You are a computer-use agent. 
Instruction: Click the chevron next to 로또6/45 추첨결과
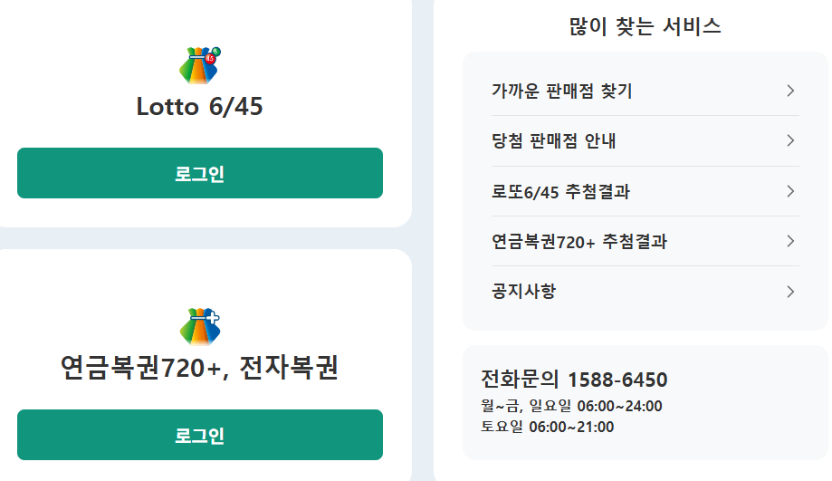(x=790, y=191)
